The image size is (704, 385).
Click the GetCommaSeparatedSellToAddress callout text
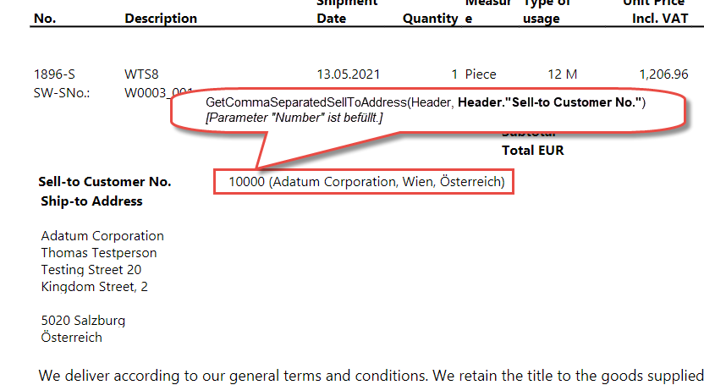pyautogui.click(x=425, y=102)
